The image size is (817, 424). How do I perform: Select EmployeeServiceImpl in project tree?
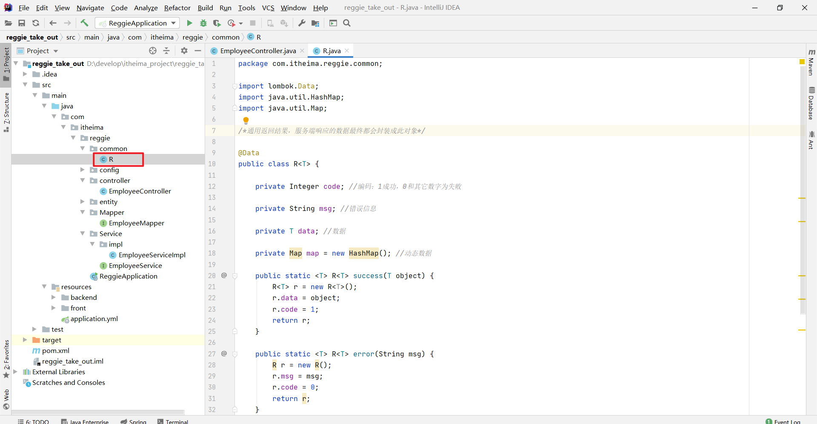152,255
